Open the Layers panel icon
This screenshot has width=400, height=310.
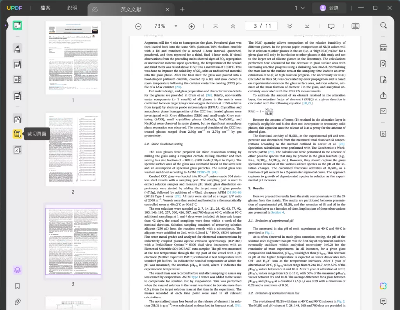point(17,270)
